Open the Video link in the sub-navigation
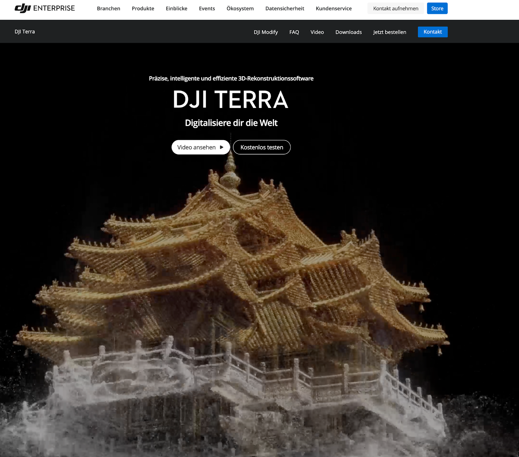 pos(317,32)
